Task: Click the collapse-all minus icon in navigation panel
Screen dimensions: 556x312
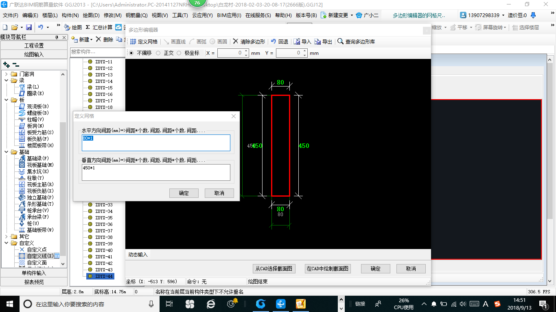Action: [x=15, y=64]
